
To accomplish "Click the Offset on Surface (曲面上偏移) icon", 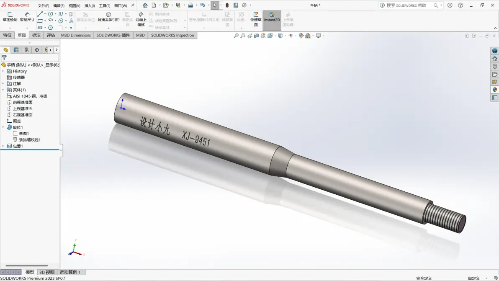I will click(141, 15).
